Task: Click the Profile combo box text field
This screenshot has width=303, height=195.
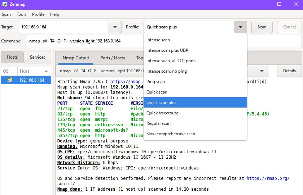Action: coord(189,27)
